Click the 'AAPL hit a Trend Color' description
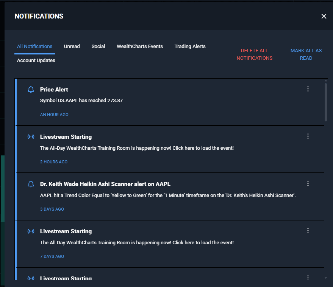The width and height of the screenshot is (333, 287). [168, 195]
